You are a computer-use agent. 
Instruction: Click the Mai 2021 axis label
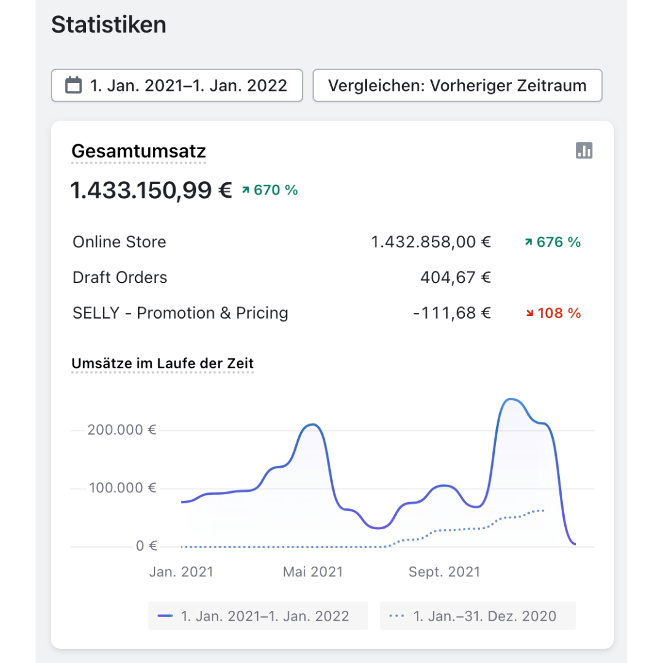[x=312, y=572]
